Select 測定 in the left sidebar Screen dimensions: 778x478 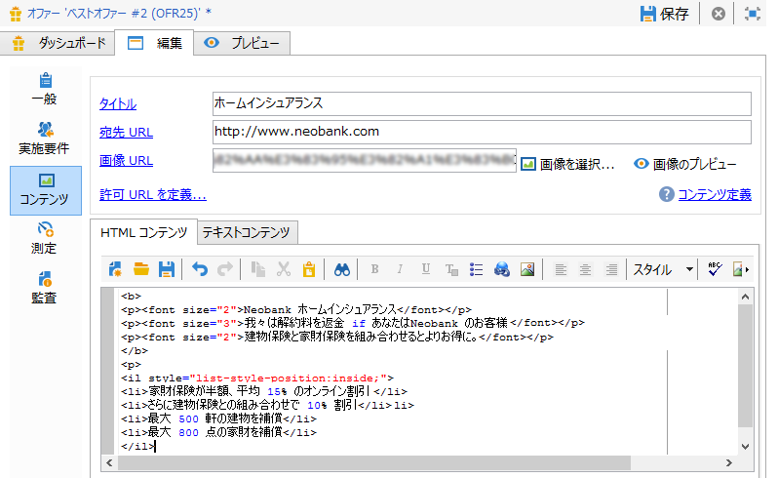pos(45,238)
